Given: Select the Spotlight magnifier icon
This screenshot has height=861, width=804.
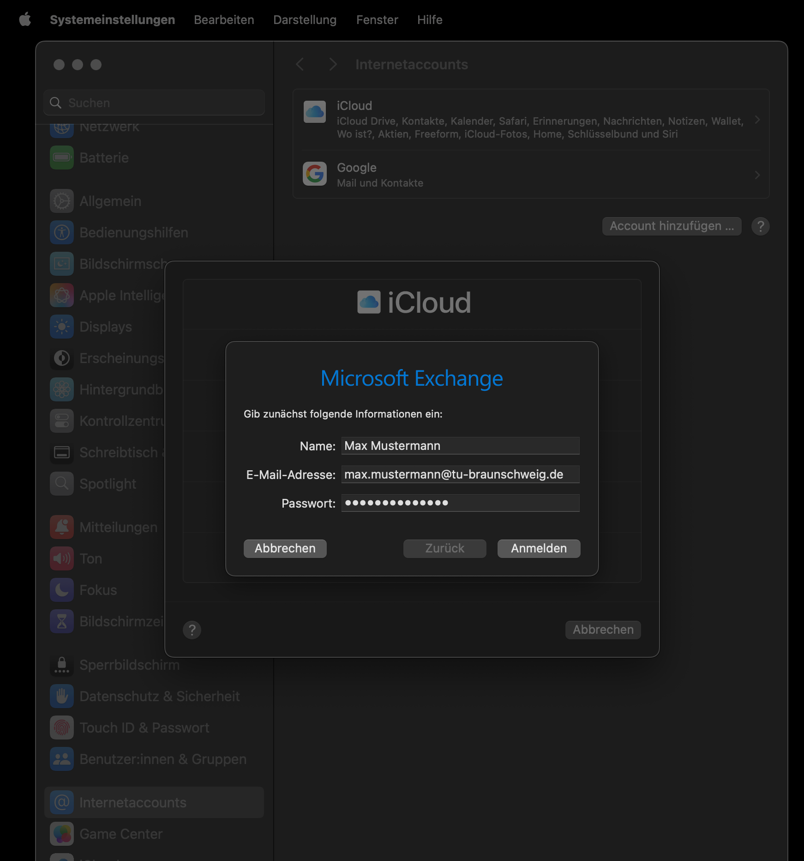Looking at the screenshot, I should tap(62, 484).
